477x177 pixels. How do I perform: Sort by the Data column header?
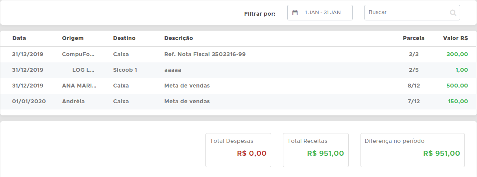(19, 38)
